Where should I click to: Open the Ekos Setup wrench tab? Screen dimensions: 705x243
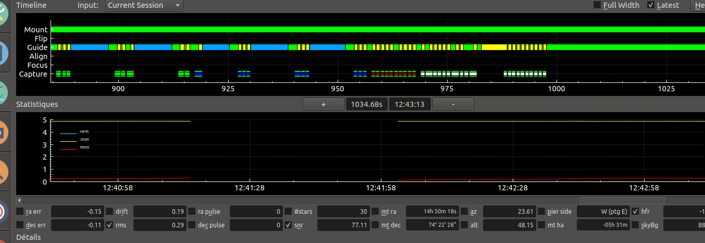[x=3, y=13]
